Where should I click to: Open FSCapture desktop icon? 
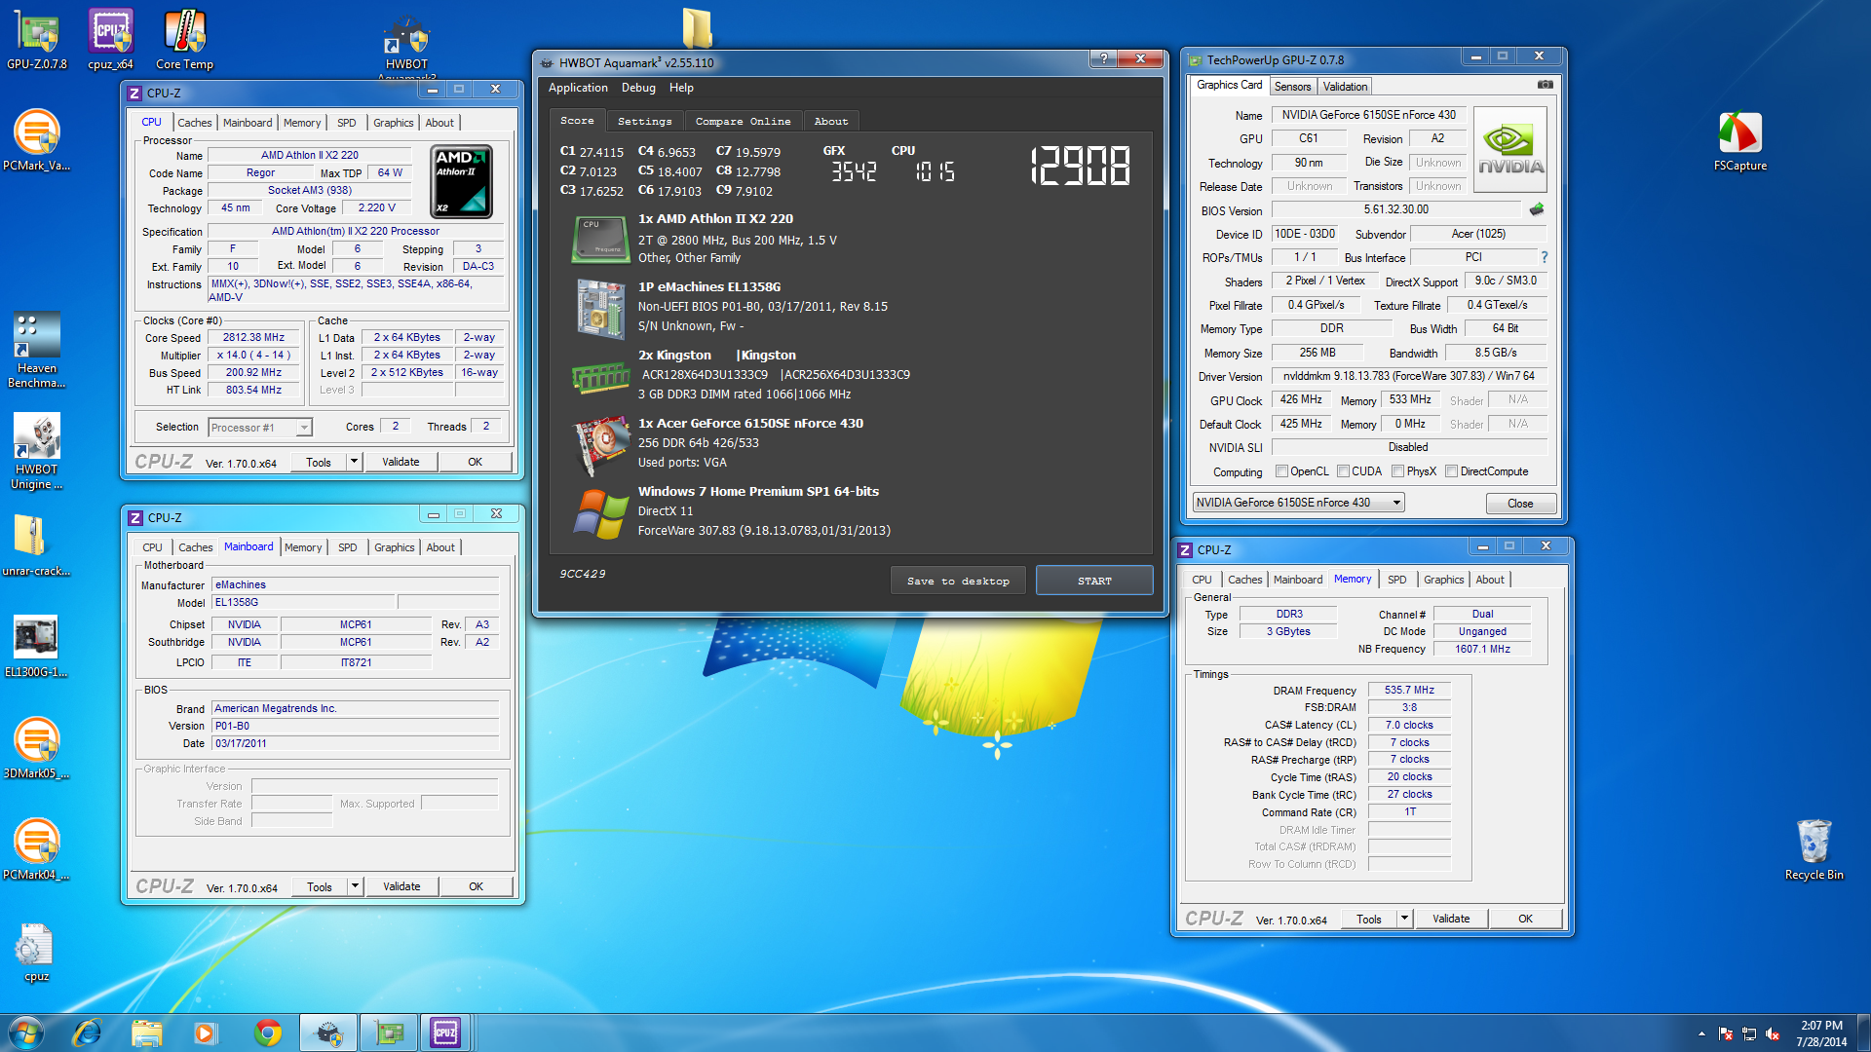(1740, 141)
